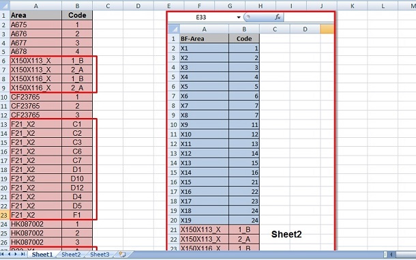
Task: Select column D header in main sheet
Action: [x=138, y=6]
